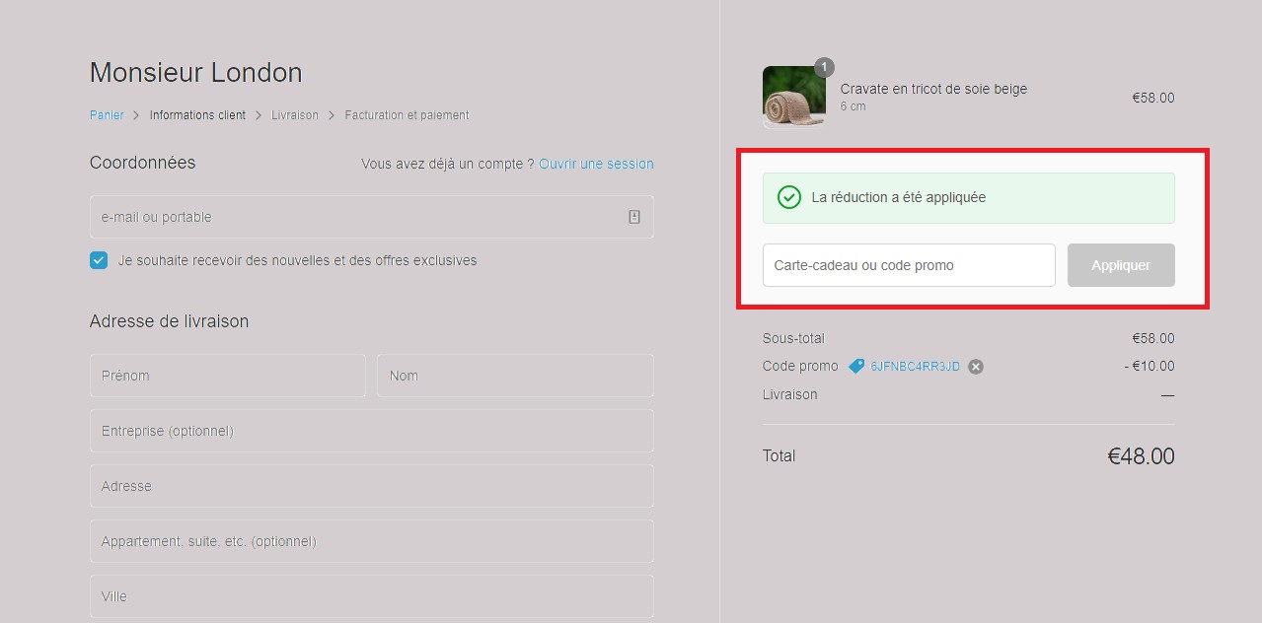Click the Ville input field

coord(371,596)
